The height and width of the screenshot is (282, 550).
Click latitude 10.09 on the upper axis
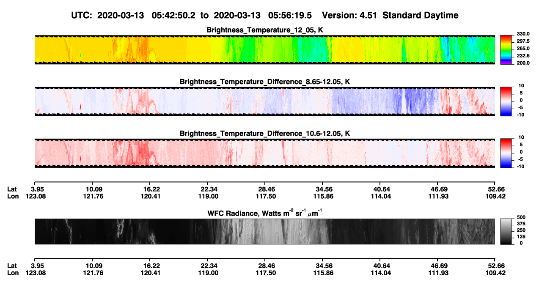(x=92, y=189)
